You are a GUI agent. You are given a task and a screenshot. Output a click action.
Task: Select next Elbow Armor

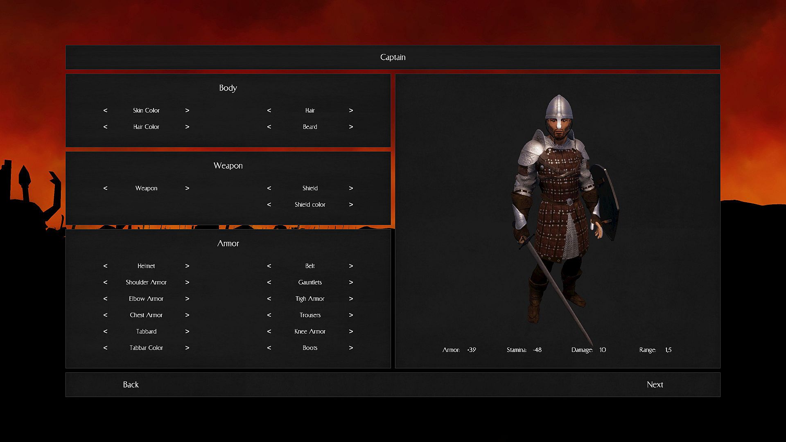(x=187, y=299)
